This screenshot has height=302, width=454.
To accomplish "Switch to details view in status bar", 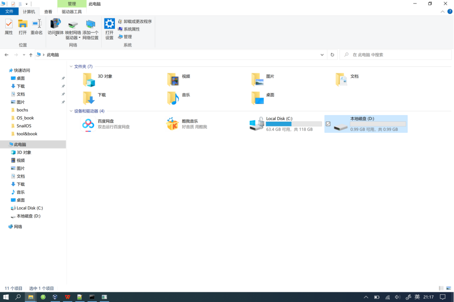I will tap(441, 288).
